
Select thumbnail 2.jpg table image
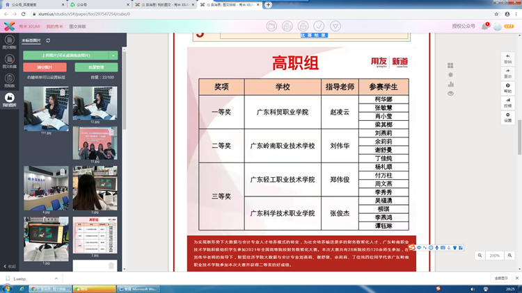click(x=95, y=235)
